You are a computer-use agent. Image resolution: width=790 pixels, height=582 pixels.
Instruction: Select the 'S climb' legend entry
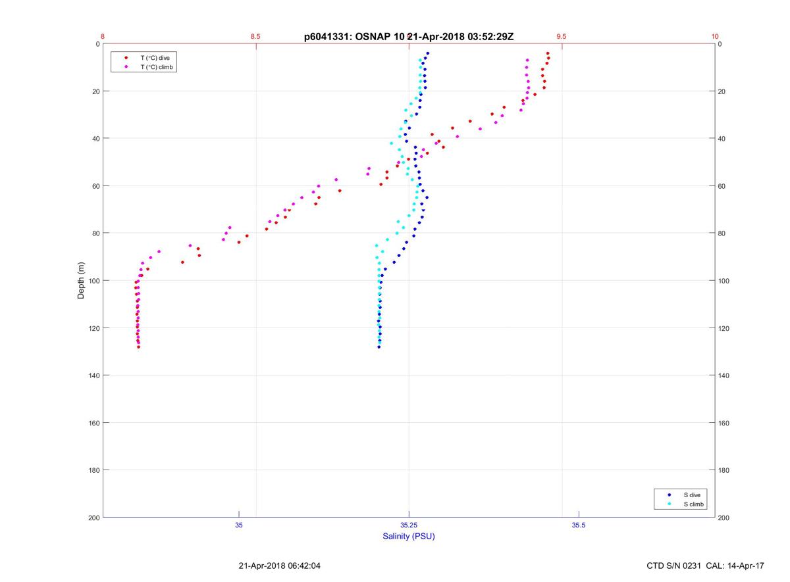click(693, 504)
